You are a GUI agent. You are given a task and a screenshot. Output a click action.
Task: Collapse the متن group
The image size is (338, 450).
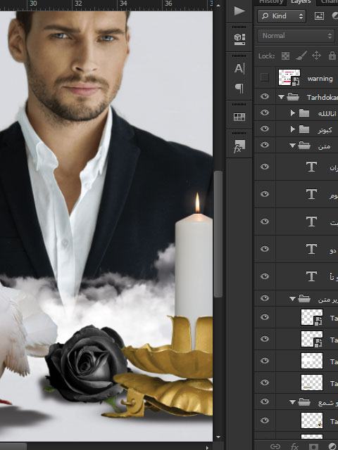point(292,146)
